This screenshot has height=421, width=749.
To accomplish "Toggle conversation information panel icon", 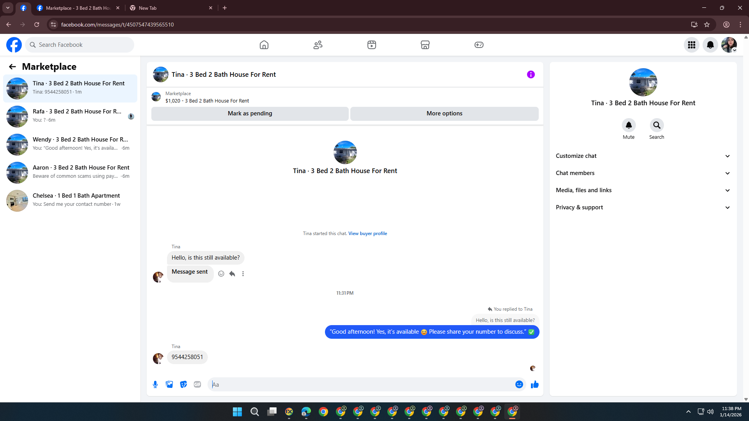I will tap(531, 74).
